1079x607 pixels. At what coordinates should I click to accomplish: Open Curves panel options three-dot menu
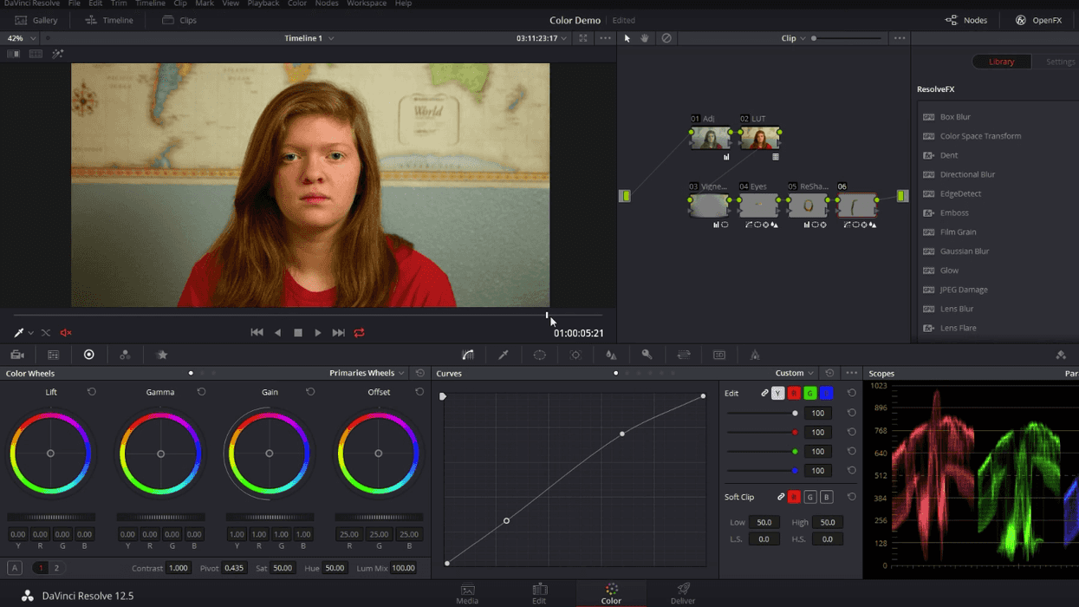coord(852,373)
